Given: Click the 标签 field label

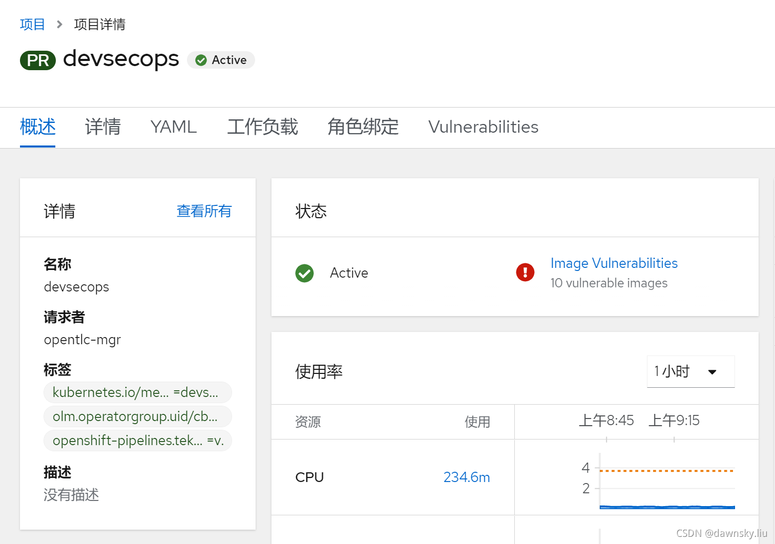Looking at the screenshot, I should (x=57, y=370).
